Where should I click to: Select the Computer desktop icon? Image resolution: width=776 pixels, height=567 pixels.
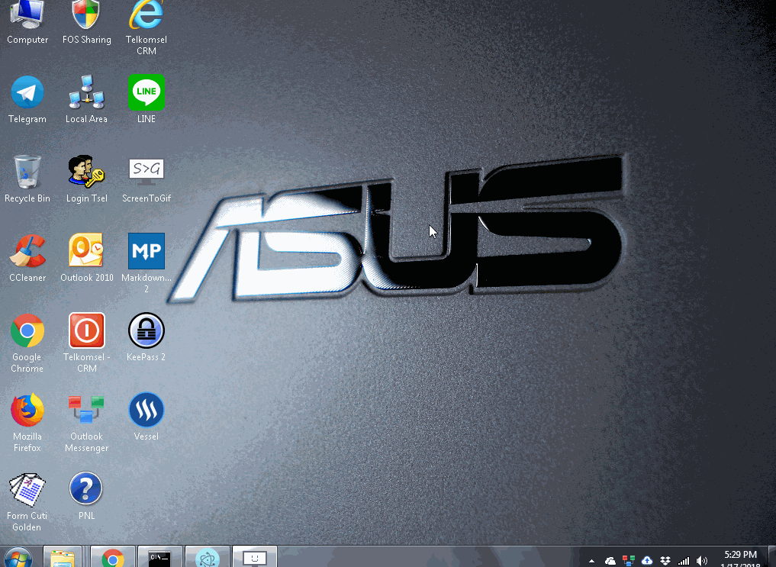click(x=27, y=23)
